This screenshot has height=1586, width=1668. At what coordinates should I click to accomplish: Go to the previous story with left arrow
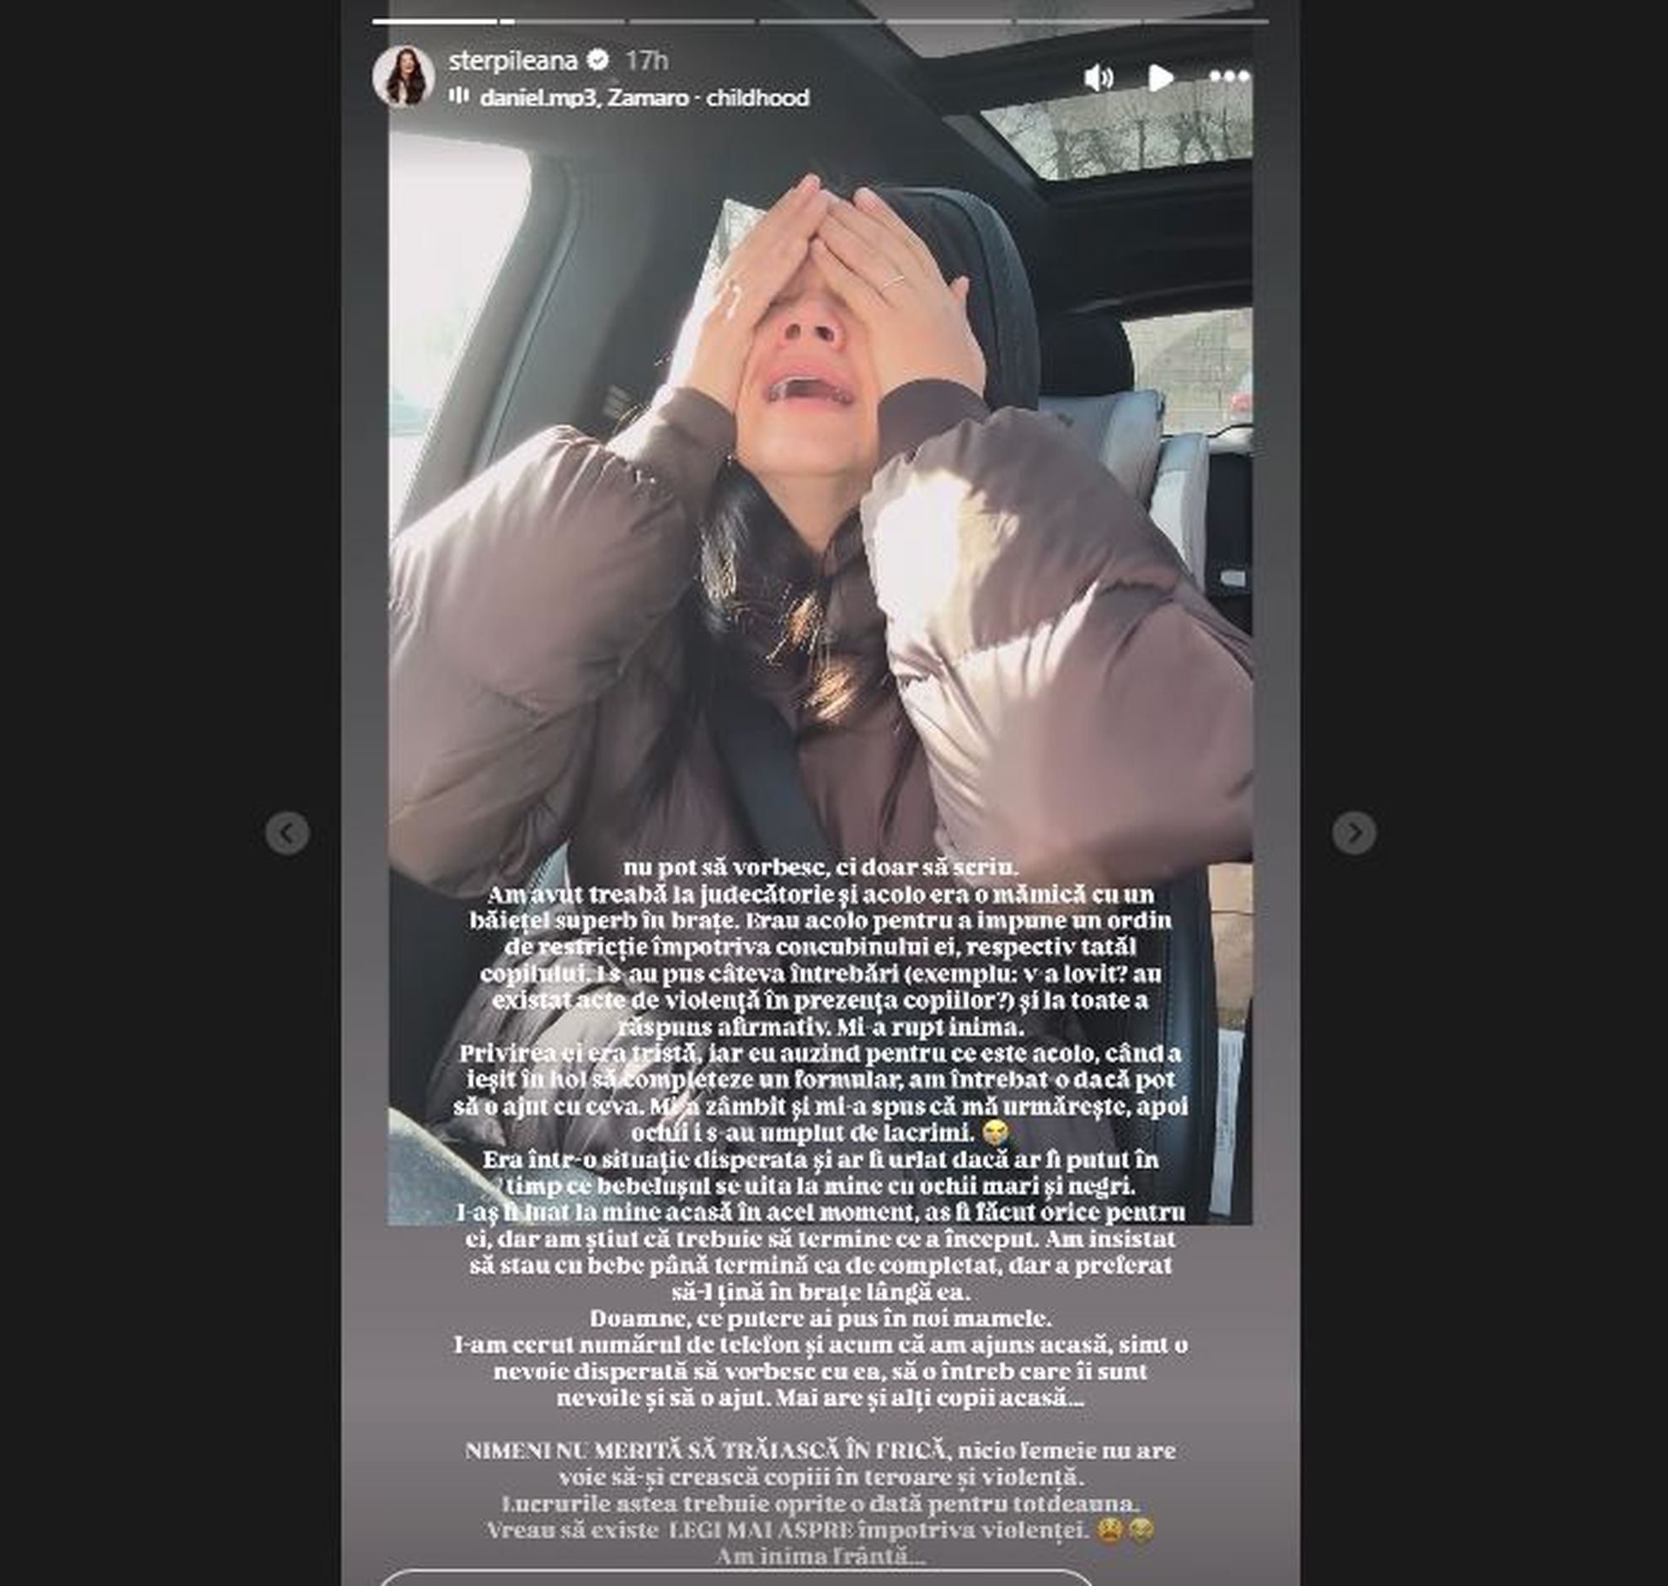tap(287, 833)
